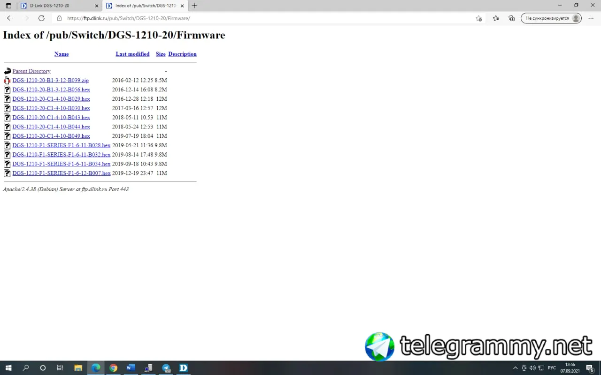
Task: Select the Index of /pub/Switch tab
Action: (x=145, y=6)
